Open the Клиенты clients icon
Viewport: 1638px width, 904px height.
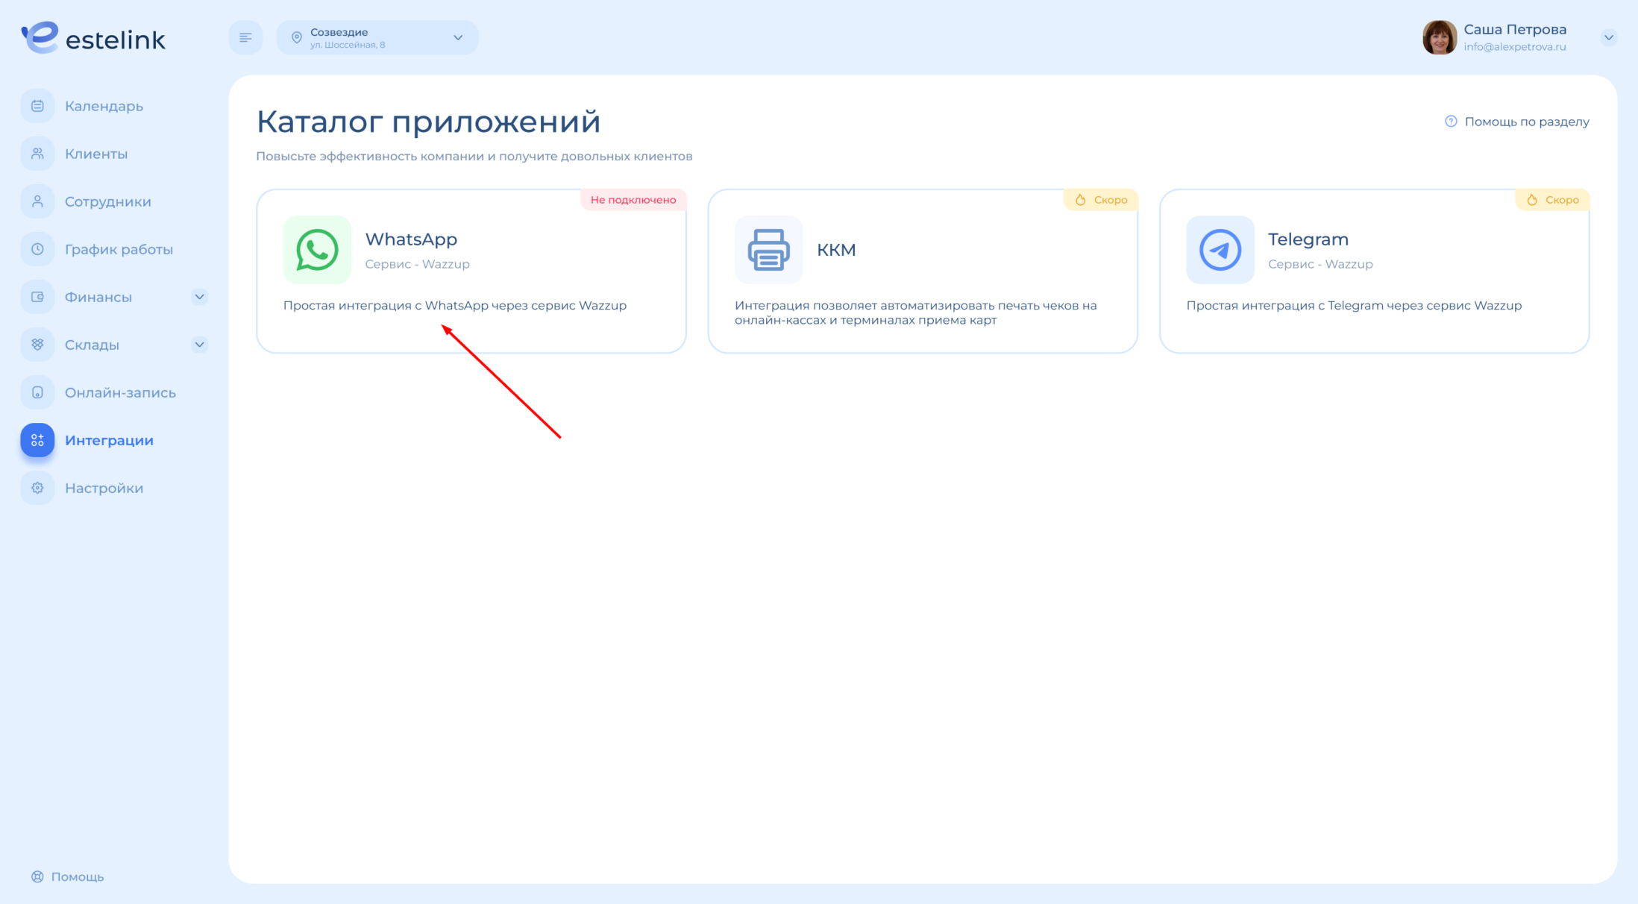click(x=37, y=154)
